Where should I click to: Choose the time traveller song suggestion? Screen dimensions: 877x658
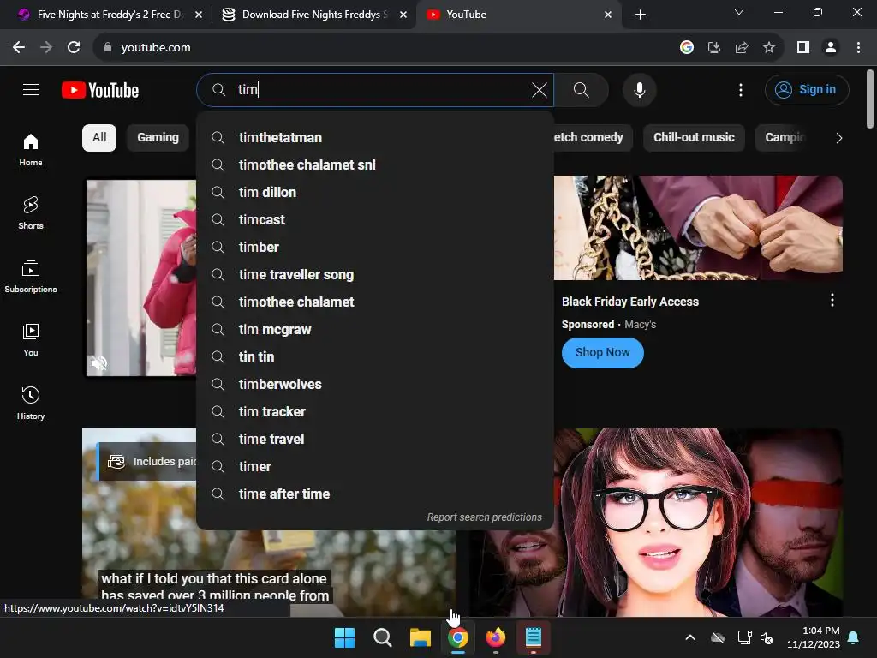(x=375, y=275)
